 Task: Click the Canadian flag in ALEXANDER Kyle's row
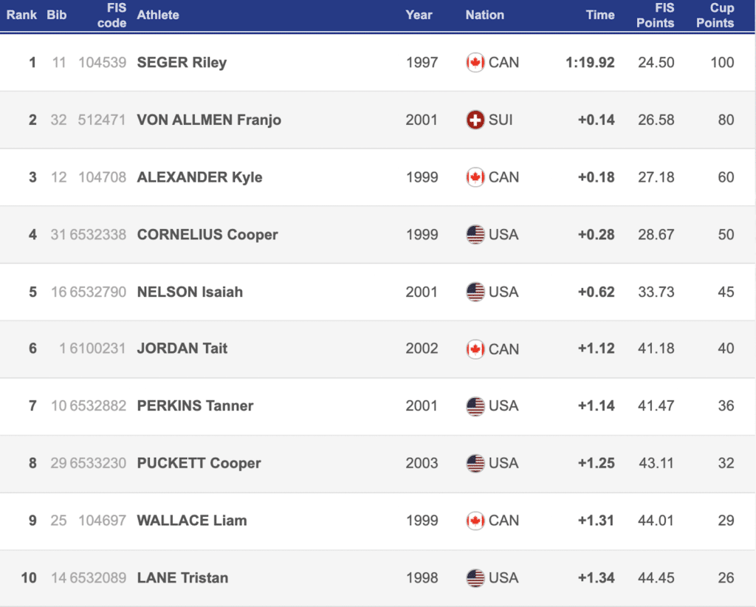point(475,177)
